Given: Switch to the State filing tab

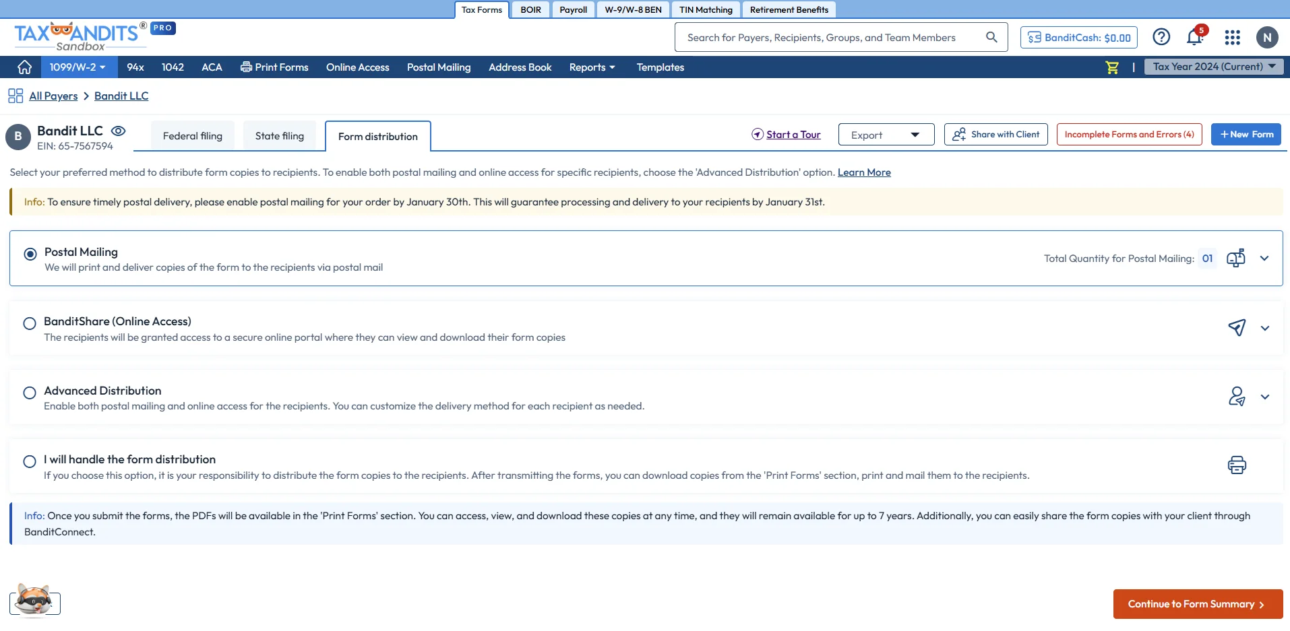Looking at the screenshot, I should 280,136.
